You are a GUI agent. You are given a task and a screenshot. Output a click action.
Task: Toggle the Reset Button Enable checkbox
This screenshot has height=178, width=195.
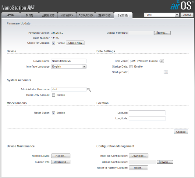pyautogui.click(x=54, y=113)
